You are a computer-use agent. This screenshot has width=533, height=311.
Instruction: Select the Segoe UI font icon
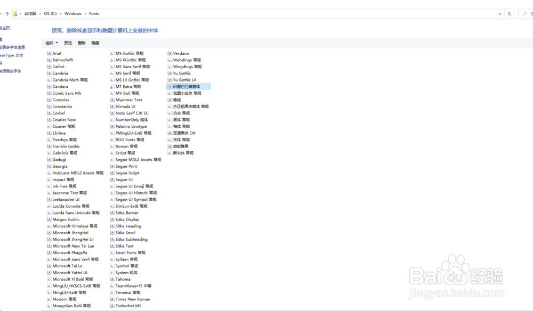click(x=112, y=179)
